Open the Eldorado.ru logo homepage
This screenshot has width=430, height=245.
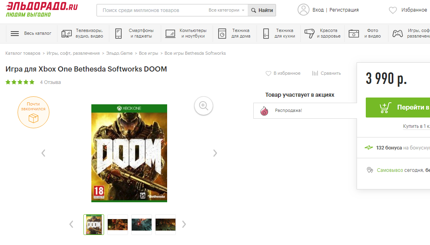click(42, 10)
